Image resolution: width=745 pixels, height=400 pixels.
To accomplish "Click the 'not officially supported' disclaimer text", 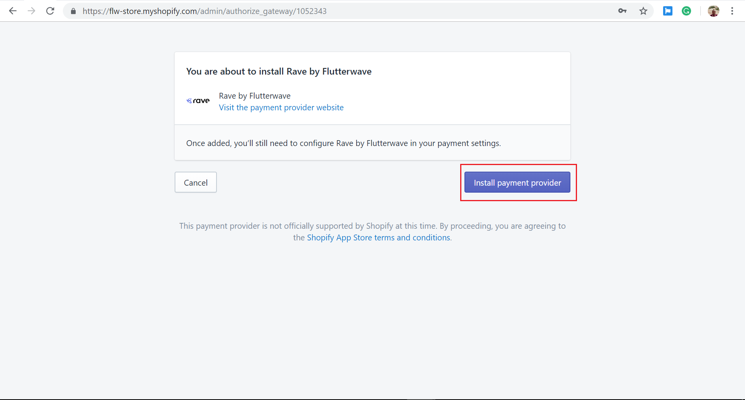I will tap(372, 232).
